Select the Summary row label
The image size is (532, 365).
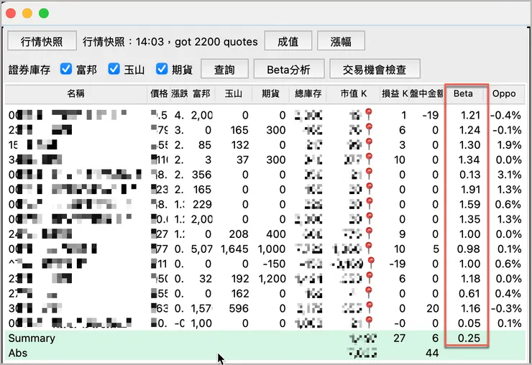coord(32,338)
